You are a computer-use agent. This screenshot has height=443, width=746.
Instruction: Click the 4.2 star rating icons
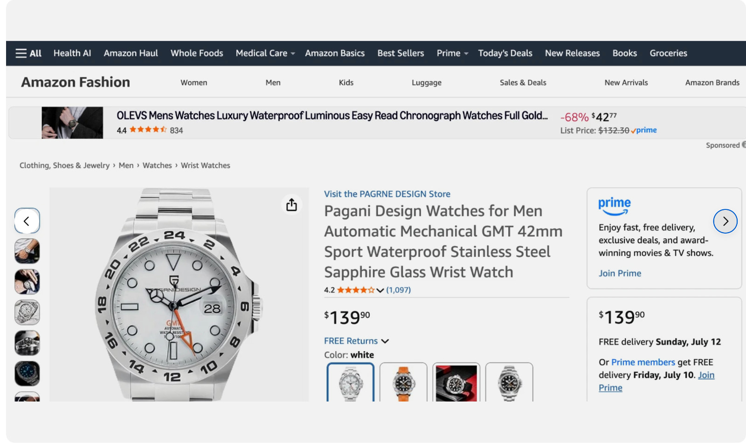click(356, 290)
